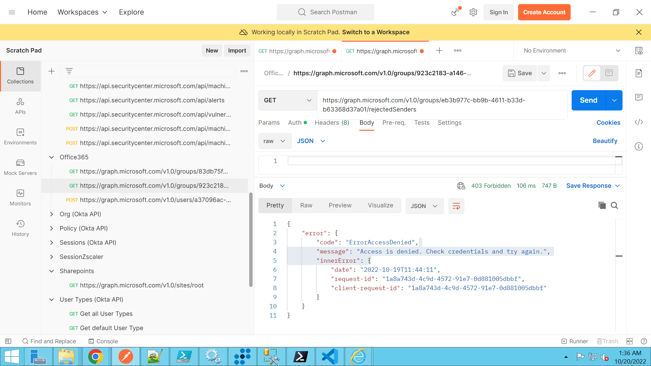Click the request URL input field

point(442,105)
